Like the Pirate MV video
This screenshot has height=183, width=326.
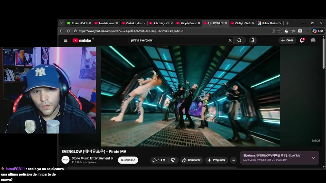click(x=159, y=160)
